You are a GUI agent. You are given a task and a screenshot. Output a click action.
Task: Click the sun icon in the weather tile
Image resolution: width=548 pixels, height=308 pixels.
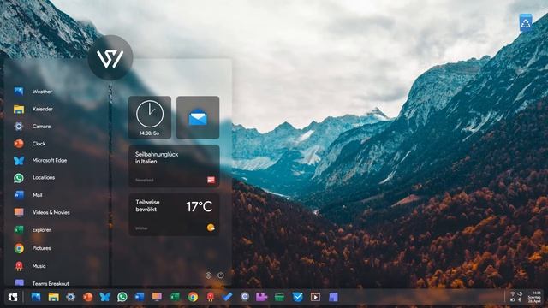(211, 228)
